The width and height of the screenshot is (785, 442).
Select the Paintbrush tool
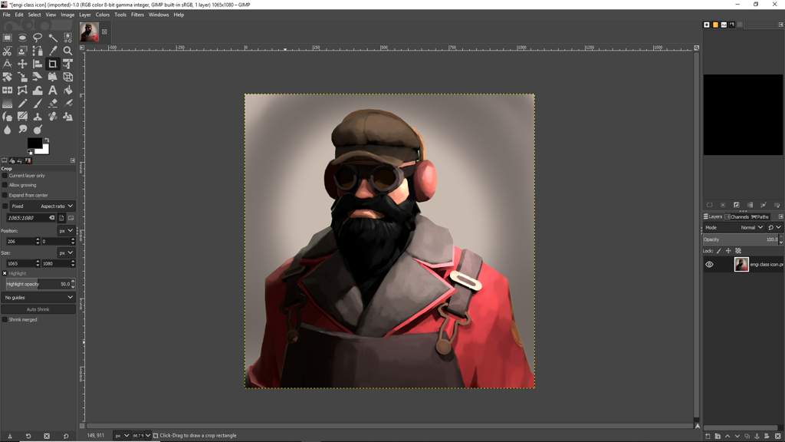tap(37, 104)
